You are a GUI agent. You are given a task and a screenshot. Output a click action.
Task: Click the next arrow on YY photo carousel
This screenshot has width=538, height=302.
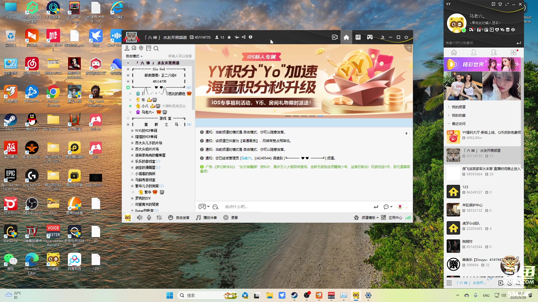click(x=518, y=86)
